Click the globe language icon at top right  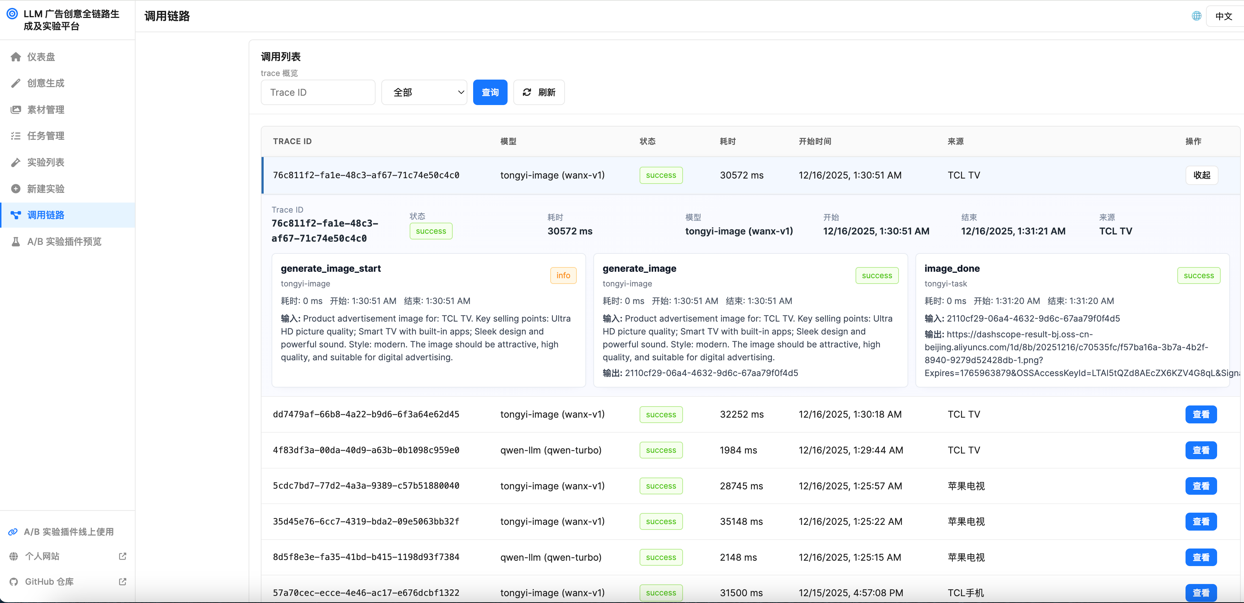point(1197,16)
